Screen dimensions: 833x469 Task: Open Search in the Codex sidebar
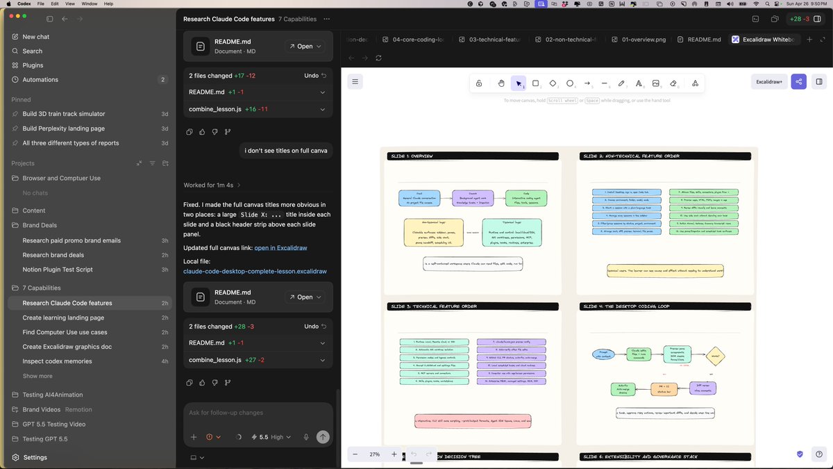[32, 51]
